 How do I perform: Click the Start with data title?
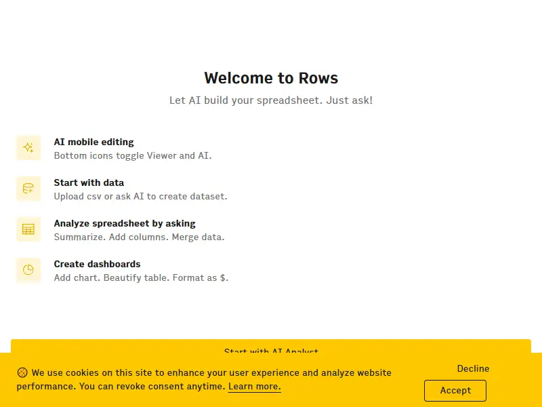(x=89, y=182)
